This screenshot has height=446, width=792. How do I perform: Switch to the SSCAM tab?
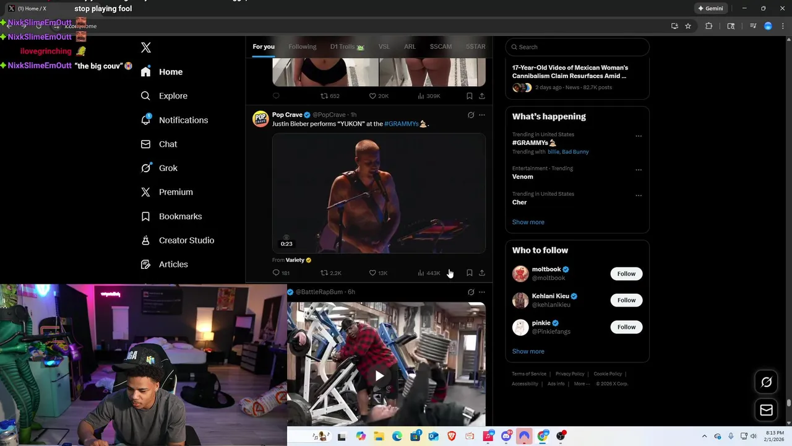pyautogui.click(x=441, y=46)
